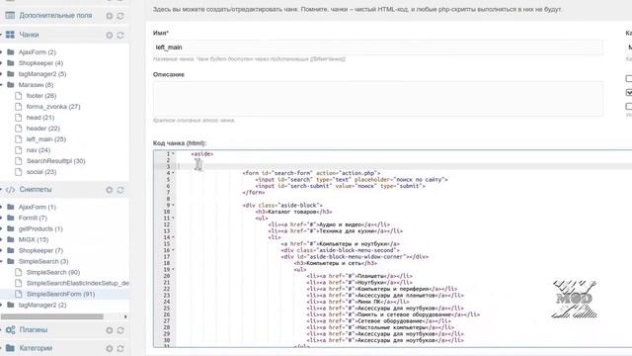Viewport: 632px width, 356px height.
Task: Collapse the SimpleSearch (3) snippet folder
Action: [1, 261]
